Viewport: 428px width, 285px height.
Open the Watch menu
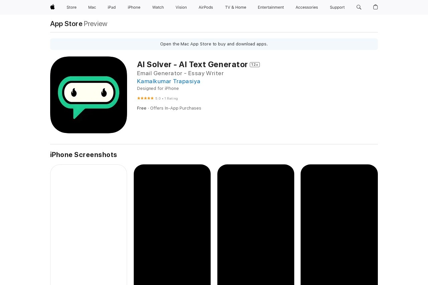(158, 7)
